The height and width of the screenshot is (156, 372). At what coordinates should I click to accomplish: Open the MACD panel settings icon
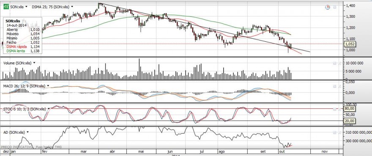tap(334, 86)
